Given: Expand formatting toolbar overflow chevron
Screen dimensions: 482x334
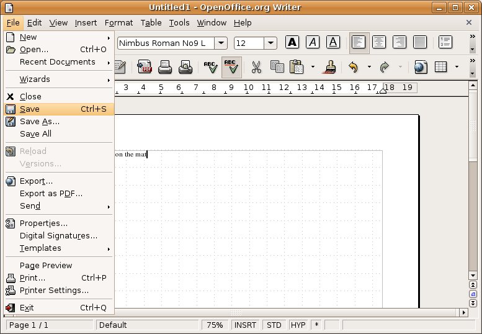Looking at the screenshot, I should 473,36.
